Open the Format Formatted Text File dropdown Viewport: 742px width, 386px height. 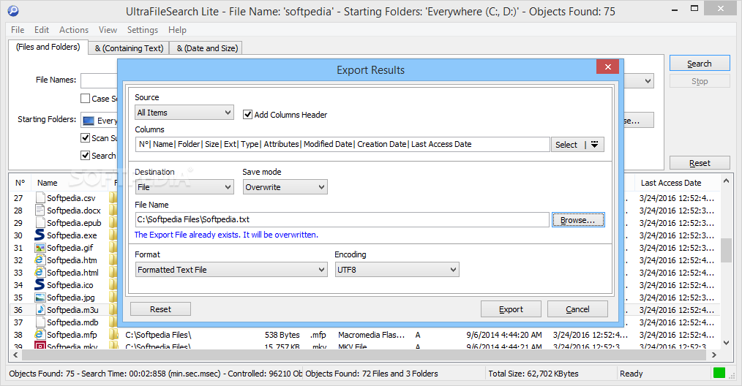[x=231, y=270]
